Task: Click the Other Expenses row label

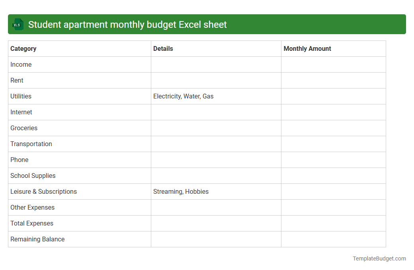Action: 32,207
